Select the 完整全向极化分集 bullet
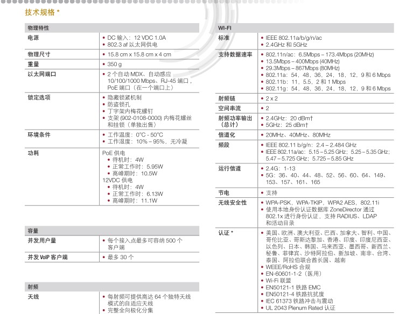The image size is (413, 314). click(x=130, y=310)
